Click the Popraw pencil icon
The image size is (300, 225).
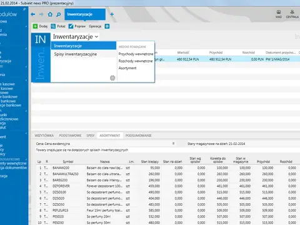tap(71, 26)
